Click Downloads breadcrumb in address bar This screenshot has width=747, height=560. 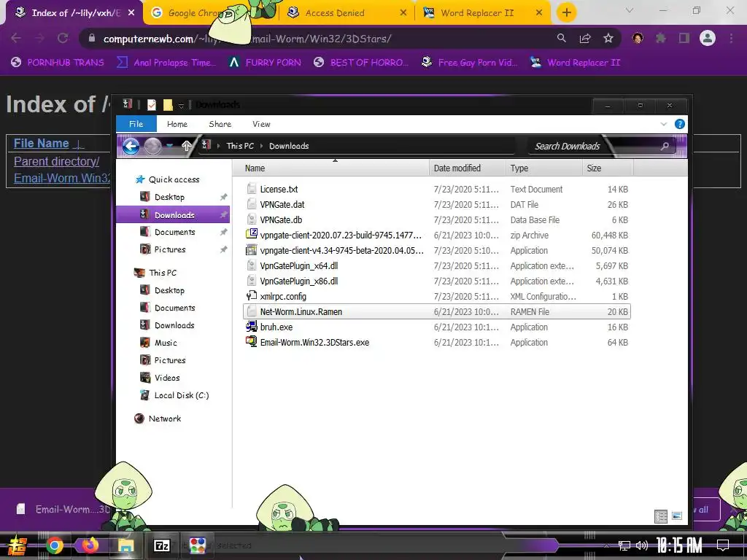pos(289,146)
